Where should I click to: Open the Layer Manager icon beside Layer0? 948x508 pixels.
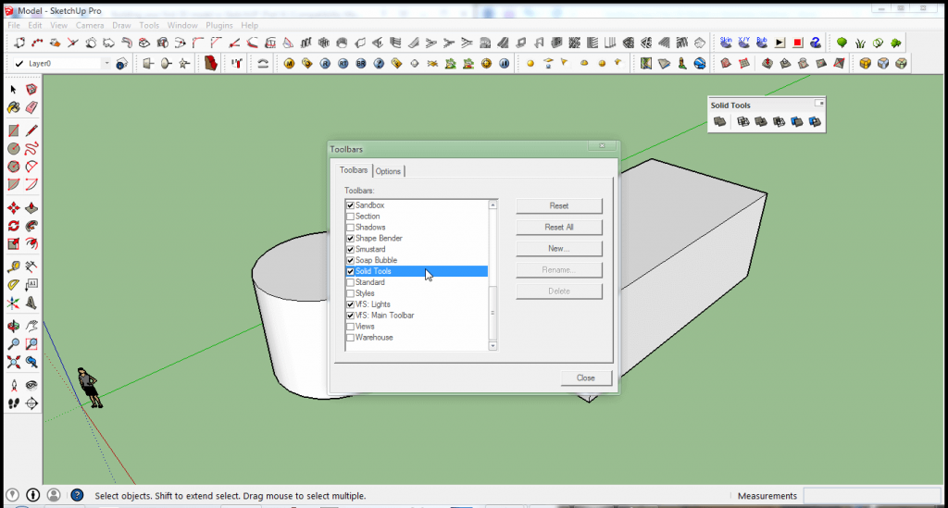[x=121, y=64]
